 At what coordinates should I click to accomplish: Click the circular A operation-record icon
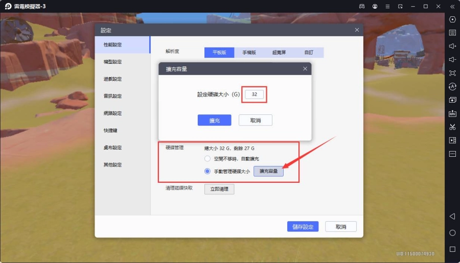452,86
